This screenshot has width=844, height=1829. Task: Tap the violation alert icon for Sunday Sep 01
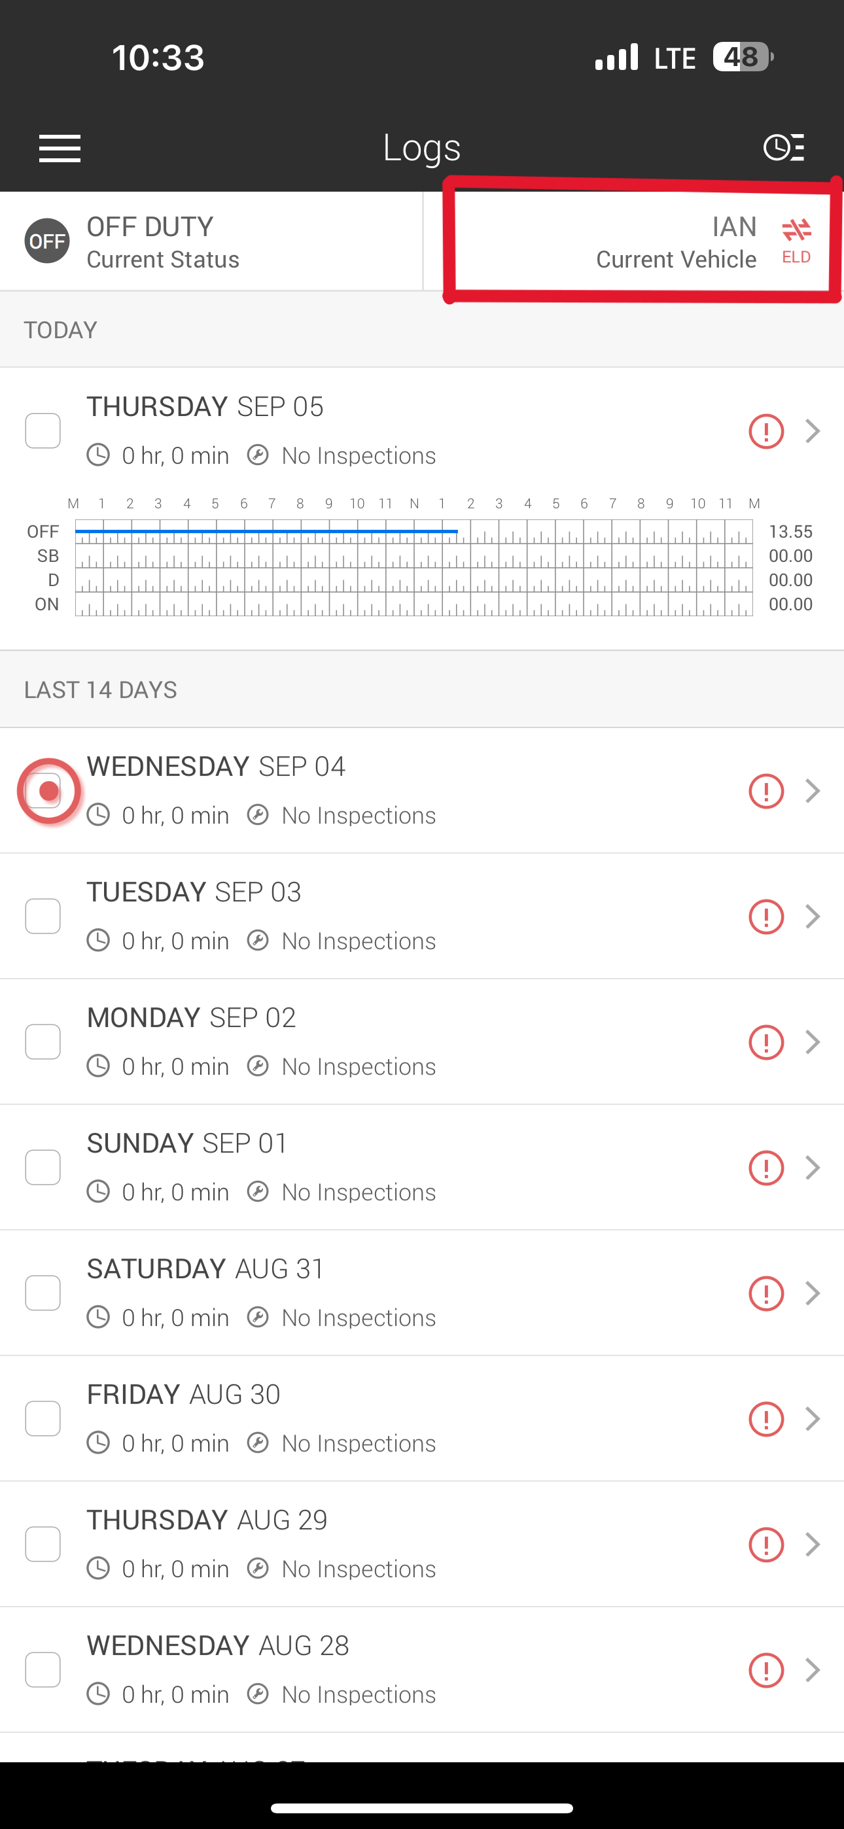[x=766, y=1168]
